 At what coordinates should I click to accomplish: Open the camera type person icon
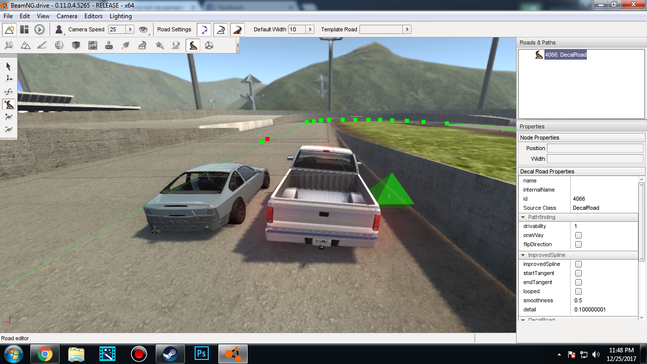click(59, 29)
